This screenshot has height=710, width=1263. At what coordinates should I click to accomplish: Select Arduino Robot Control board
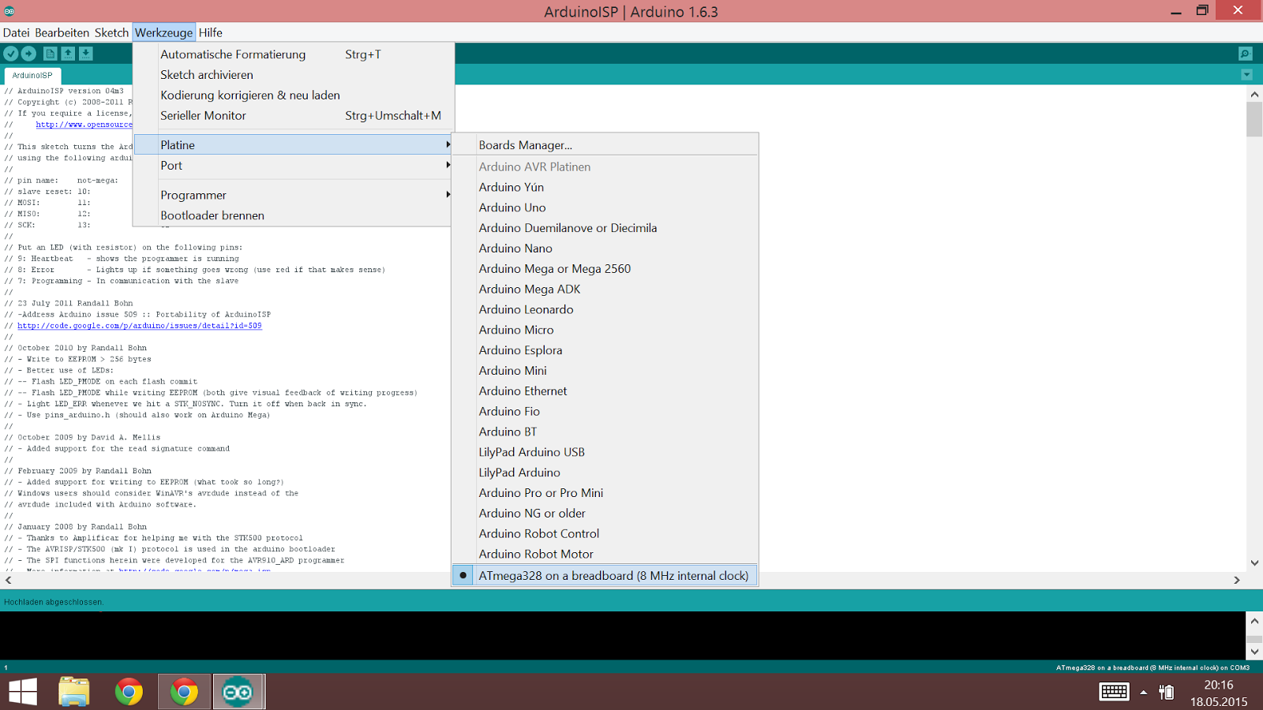pos(605,534)
